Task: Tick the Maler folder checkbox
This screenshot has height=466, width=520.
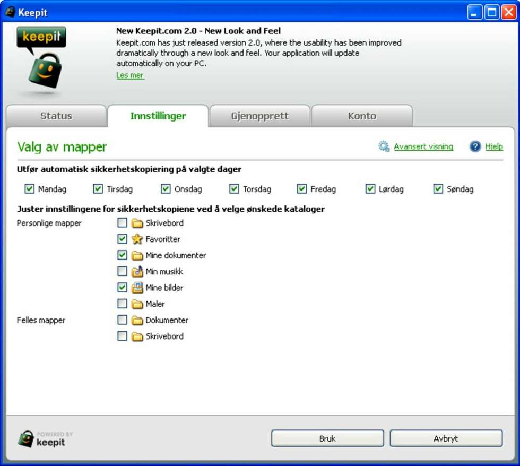Action: (x=122, y=304)
